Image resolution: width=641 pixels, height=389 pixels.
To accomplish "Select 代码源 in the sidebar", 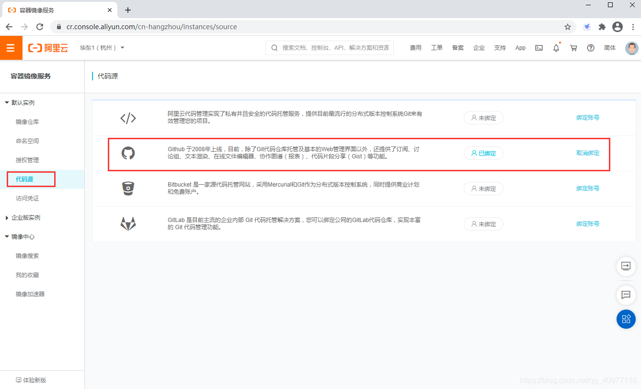I will pos(24,179).
